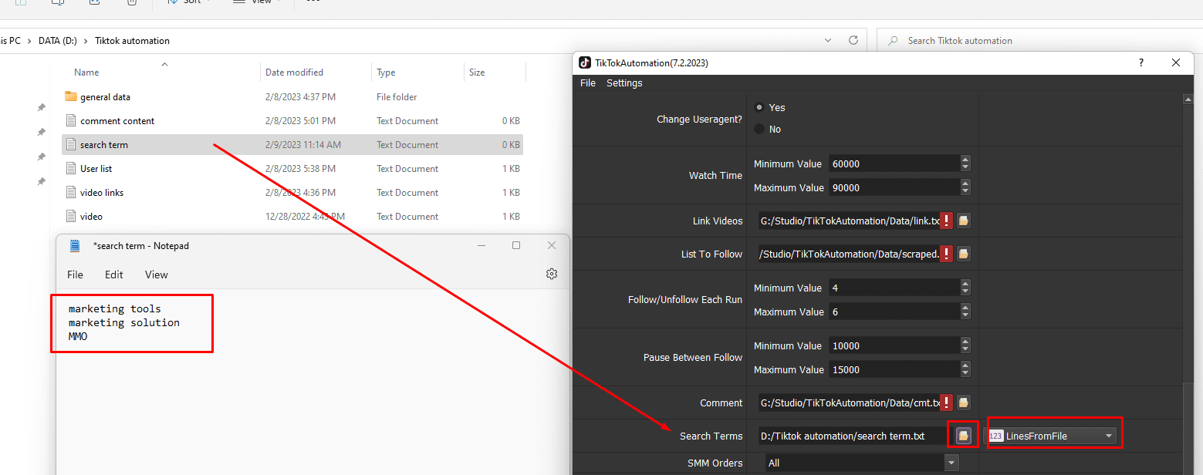Image resolution: width=1203 pixels, height=475 pixels.
Task: Click the comment content file name
Action: pyautogui.click(x=117, y=121)
